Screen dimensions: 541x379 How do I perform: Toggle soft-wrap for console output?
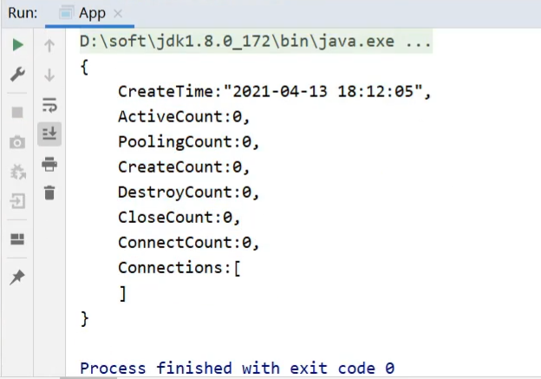[49, 105]
